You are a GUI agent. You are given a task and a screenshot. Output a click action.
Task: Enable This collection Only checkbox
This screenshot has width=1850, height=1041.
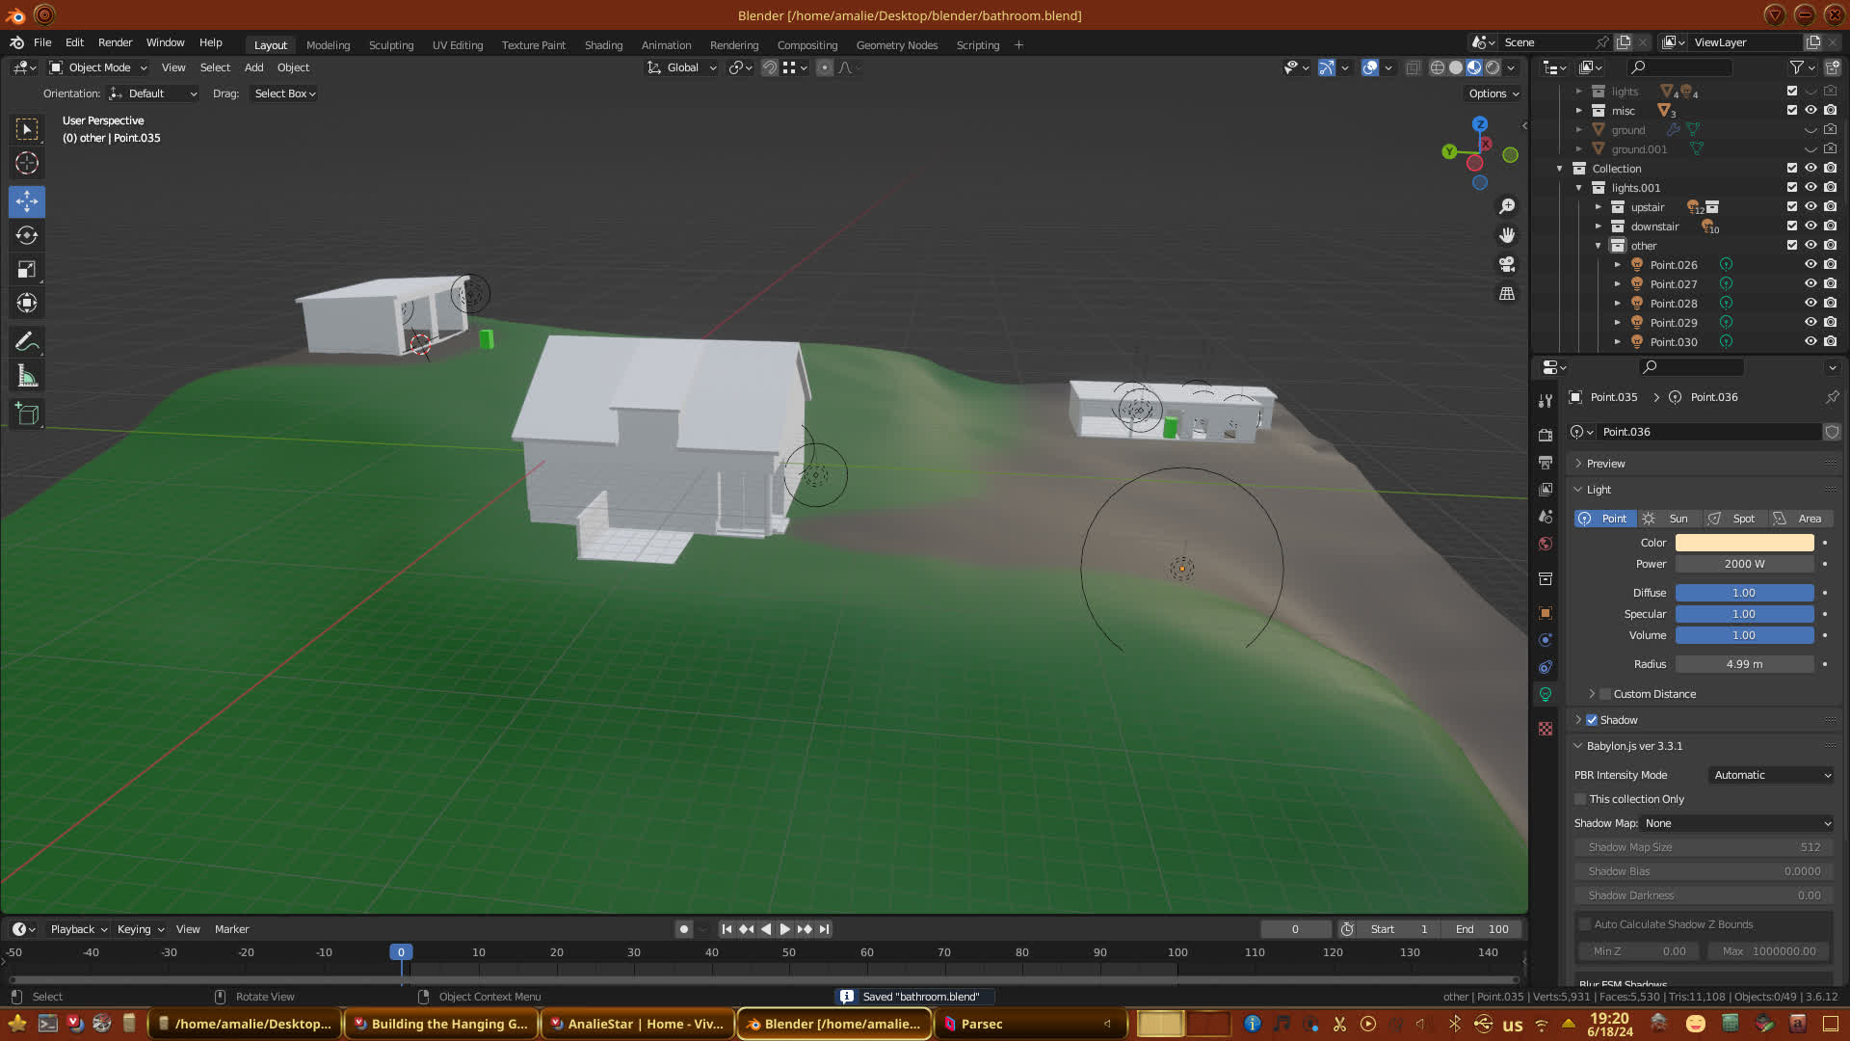1580,799
